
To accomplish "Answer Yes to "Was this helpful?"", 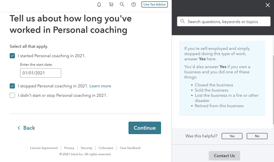I will coord(232,136).
